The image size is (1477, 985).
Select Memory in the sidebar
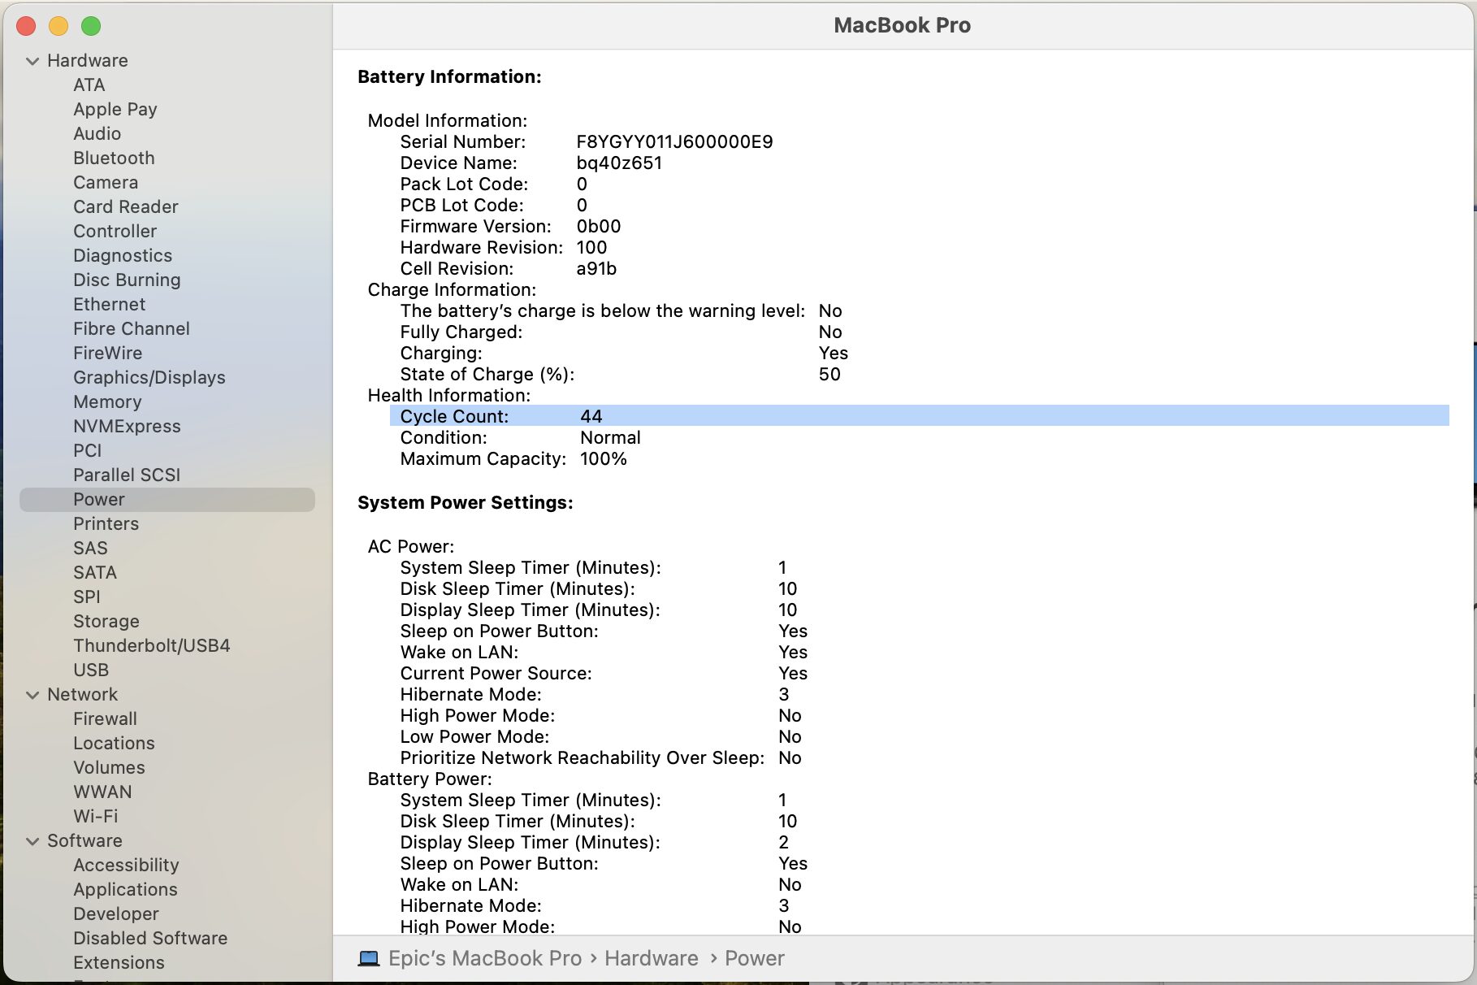[x=107, y=401]
